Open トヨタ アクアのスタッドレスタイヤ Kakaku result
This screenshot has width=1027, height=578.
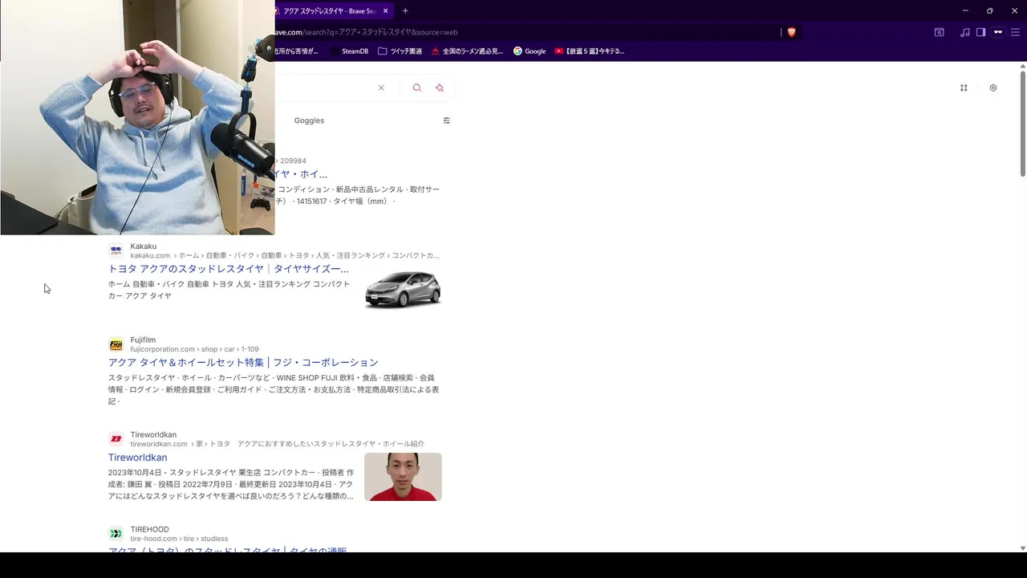[x=229, y=269]
